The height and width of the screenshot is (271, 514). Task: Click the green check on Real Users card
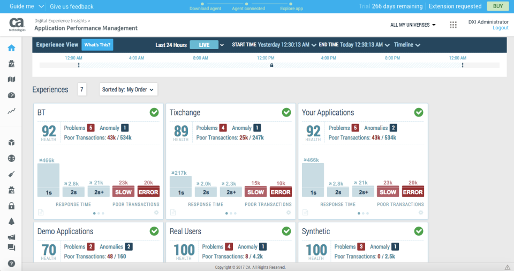(286, 231)
